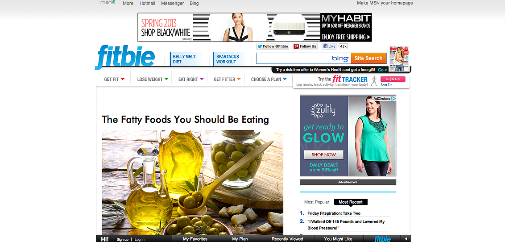This screenshot has height=242, width=505.
Task: Open the Choose a Plan dropdown
Action: [269, 79]
